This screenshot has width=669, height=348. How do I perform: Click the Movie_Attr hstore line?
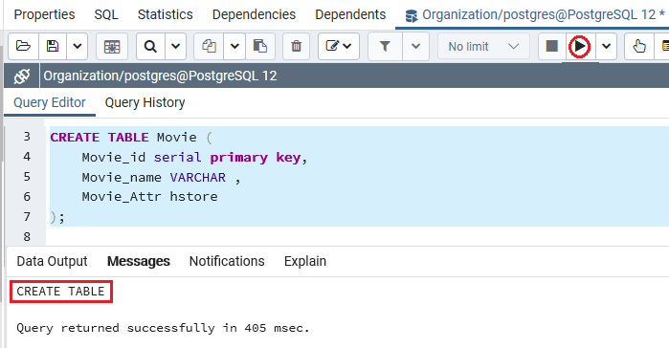coord(149,197)
